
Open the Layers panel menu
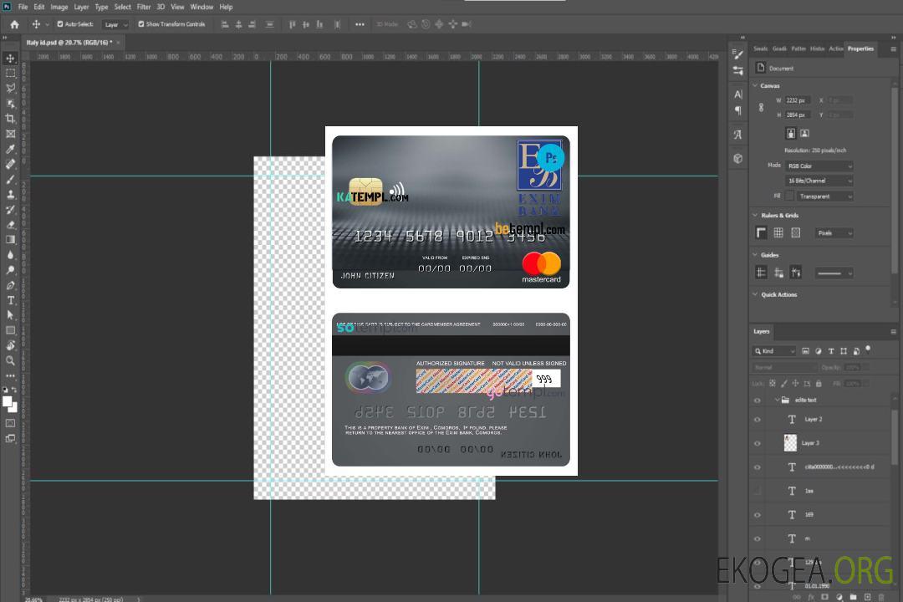click(893, 332)
